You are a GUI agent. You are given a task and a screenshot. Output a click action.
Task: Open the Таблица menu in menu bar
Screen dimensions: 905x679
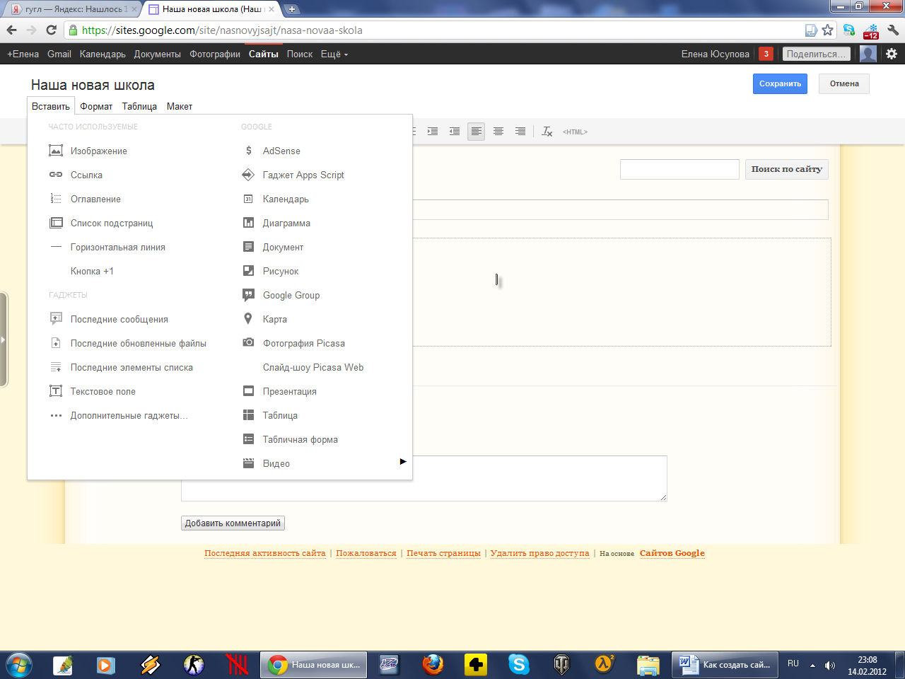coord(139,106)
